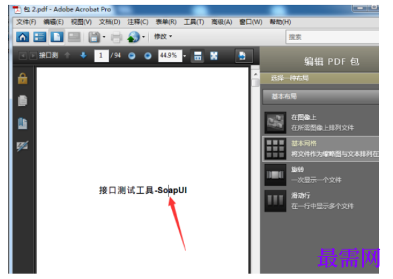Screen dimensions: 393x279
Task: Select the 基本网格 layout option
Action: 321,149
